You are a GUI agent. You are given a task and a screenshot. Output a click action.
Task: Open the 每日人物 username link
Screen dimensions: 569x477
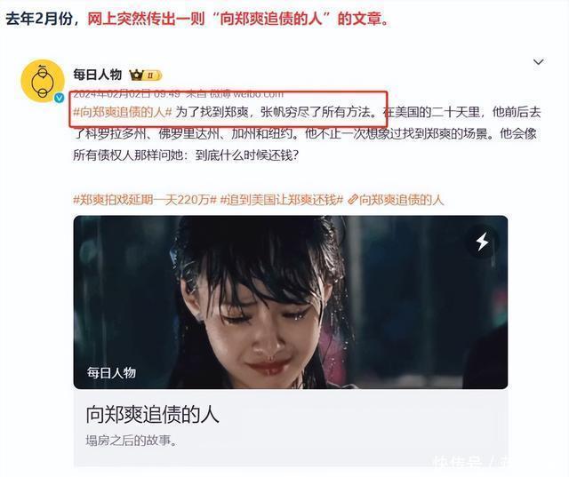(97, 75)
